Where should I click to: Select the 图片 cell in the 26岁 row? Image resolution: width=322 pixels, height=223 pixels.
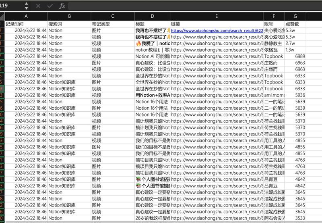coord(113,218)
